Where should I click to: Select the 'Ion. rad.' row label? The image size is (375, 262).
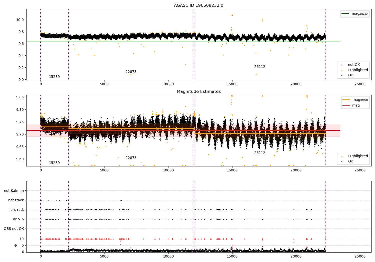click(17, 210)
